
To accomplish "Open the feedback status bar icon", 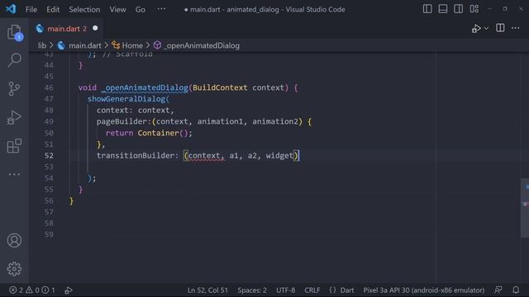I will click(498, 290).
